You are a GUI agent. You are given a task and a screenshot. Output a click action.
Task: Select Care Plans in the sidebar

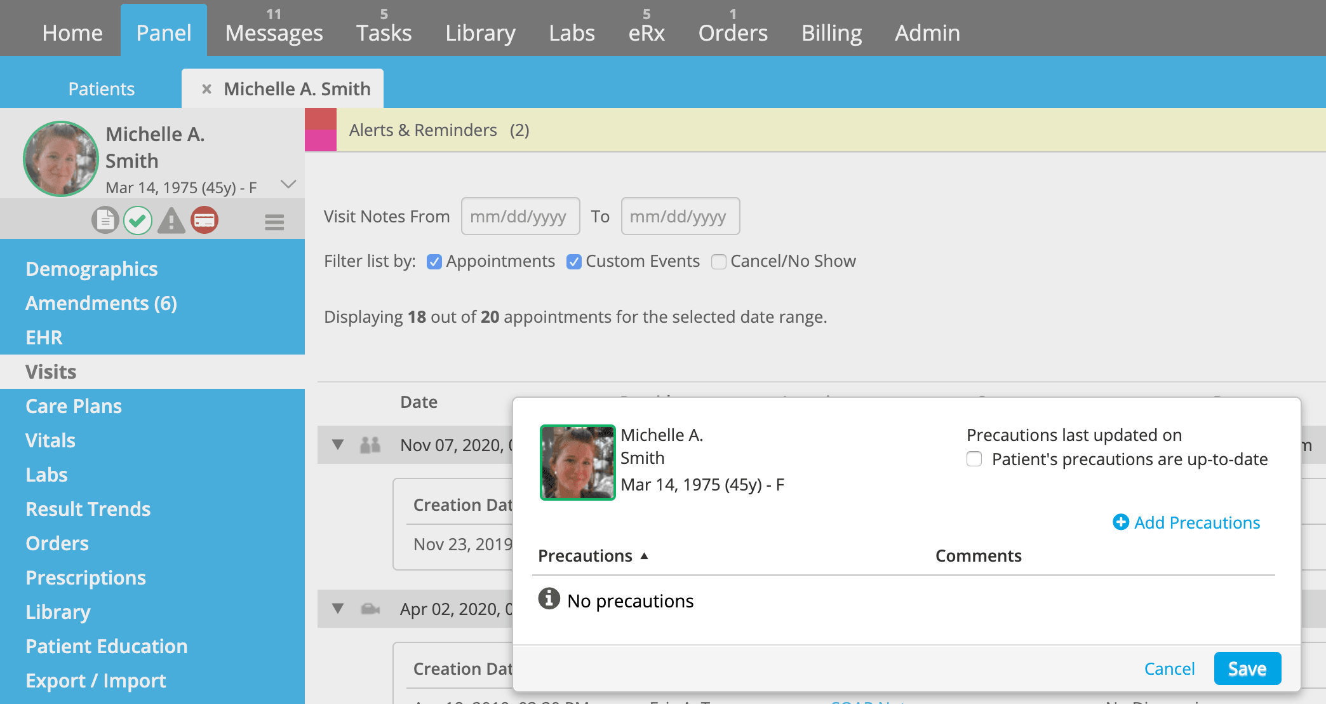pos(74,406)
